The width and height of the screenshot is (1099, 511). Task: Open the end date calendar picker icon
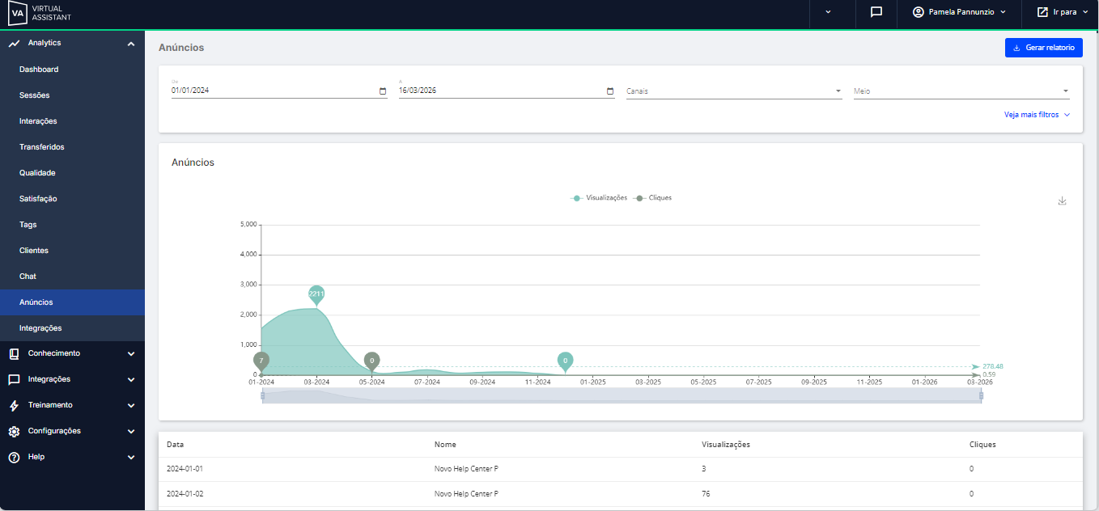click(610, 91)
